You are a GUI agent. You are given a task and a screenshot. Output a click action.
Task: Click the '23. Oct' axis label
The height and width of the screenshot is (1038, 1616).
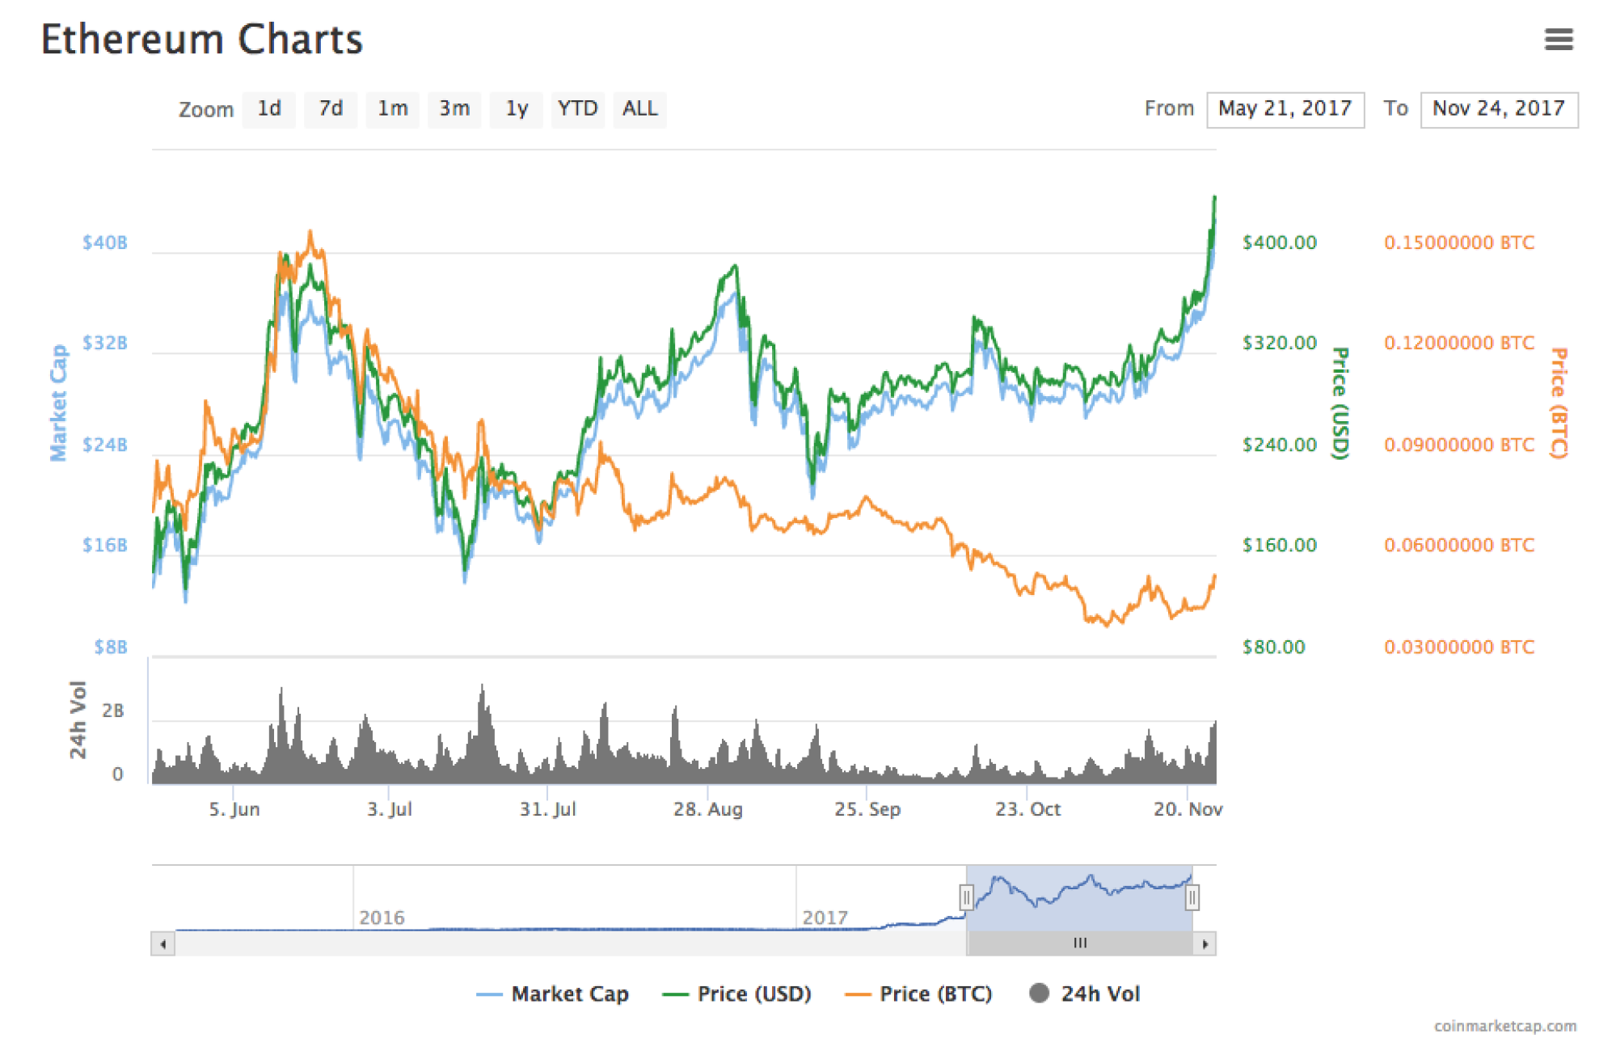[x=1027, y=808]
